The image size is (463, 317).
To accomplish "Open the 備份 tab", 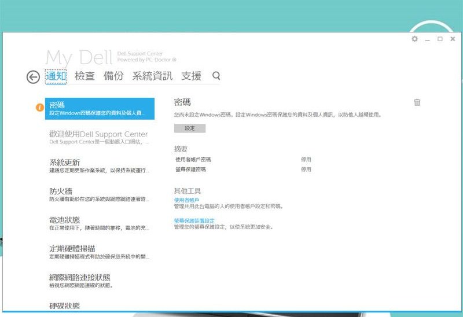I will [113, 76].
